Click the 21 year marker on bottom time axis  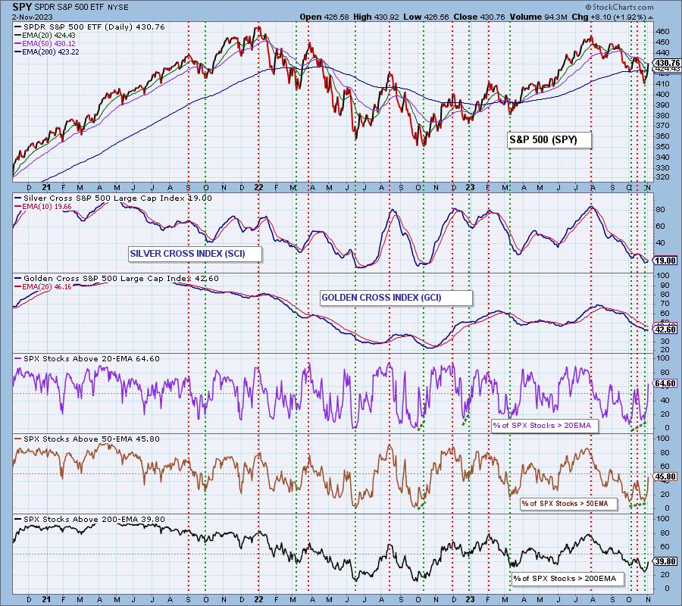click(x=46, y=599)
